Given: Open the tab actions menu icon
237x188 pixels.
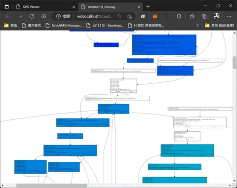Looking at the screenshot, I should tap(7, 7).
